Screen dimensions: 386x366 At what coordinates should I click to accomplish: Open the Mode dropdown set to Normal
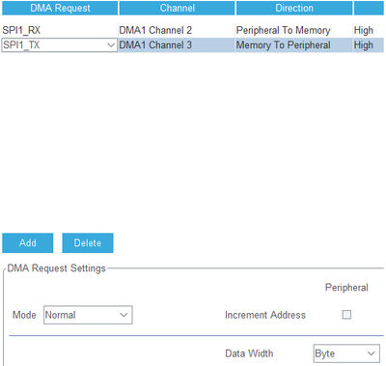pos(88,315)
